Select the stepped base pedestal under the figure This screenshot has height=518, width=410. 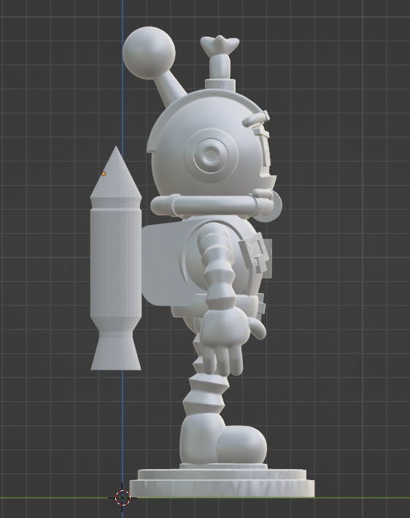pyautogui.click(x=222, y=481)
